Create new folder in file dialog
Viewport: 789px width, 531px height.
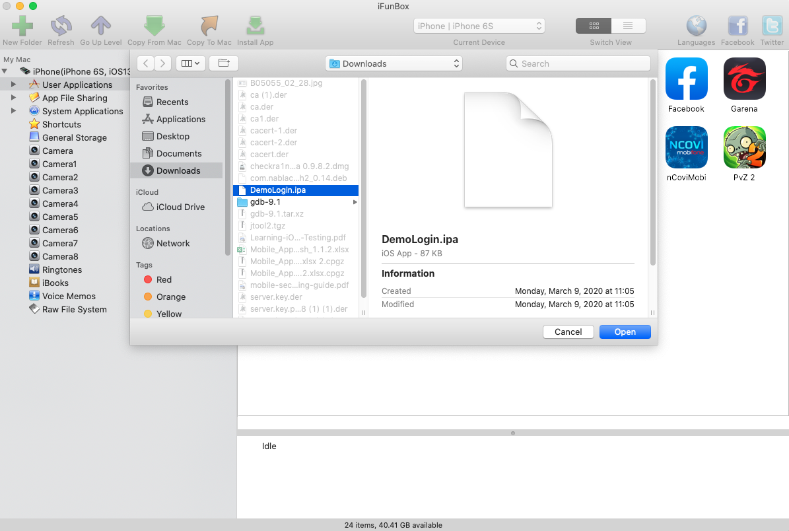click(224, 63)
